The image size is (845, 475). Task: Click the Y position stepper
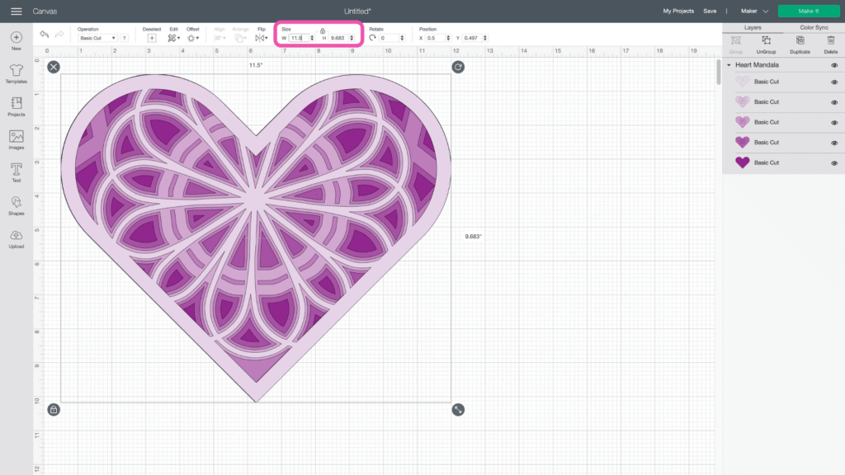coord(485,38)
